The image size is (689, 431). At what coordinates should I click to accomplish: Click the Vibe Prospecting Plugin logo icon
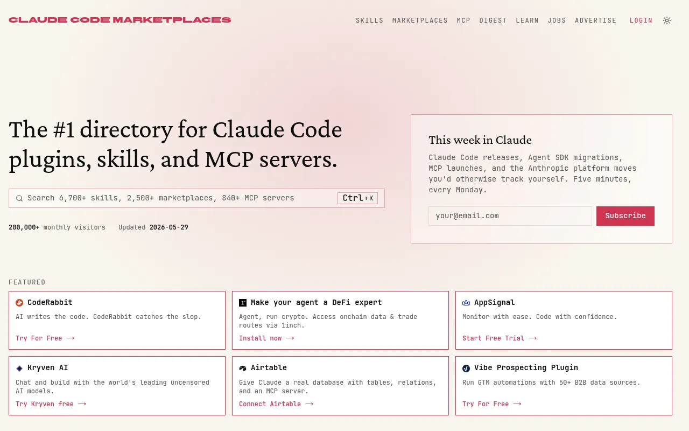(466, 368)
